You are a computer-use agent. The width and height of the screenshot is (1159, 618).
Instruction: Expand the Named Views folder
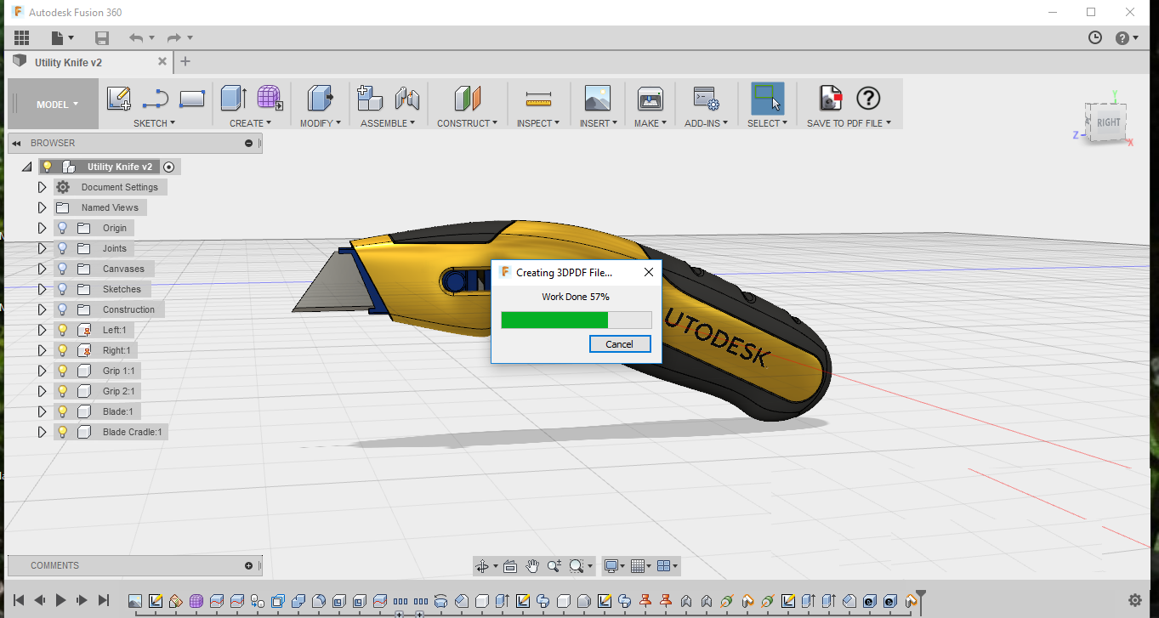(42, 207)
